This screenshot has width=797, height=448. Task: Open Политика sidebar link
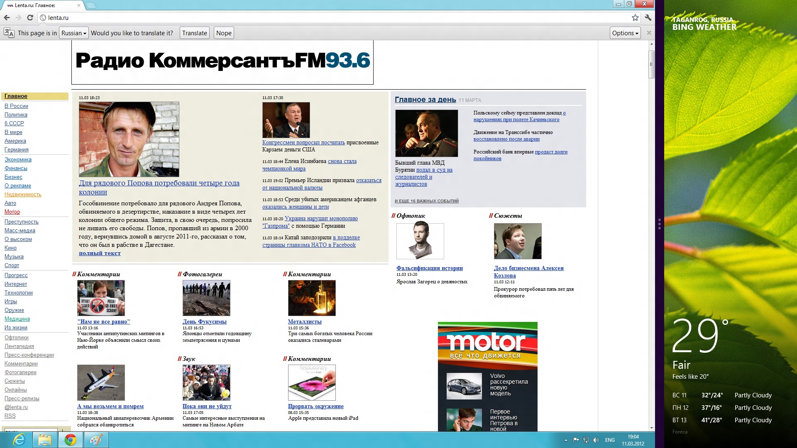tap(16, 114)
